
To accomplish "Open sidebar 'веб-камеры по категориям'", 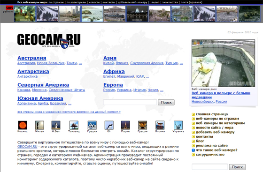I will pos(220,123).
